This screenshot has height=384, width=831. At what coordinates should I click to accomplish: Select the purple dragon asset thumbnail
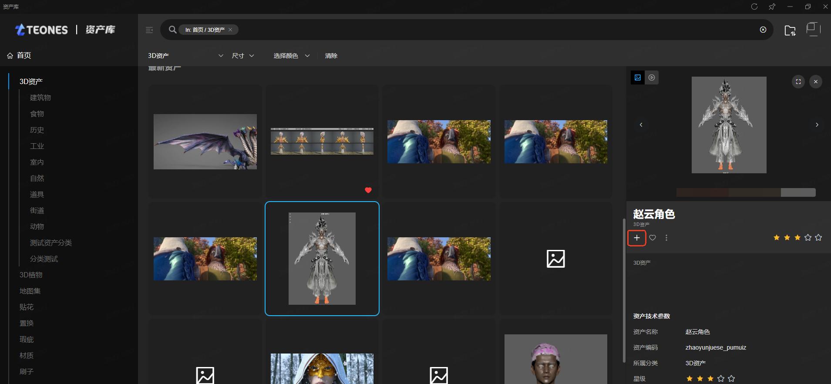(x=205, y=141)
